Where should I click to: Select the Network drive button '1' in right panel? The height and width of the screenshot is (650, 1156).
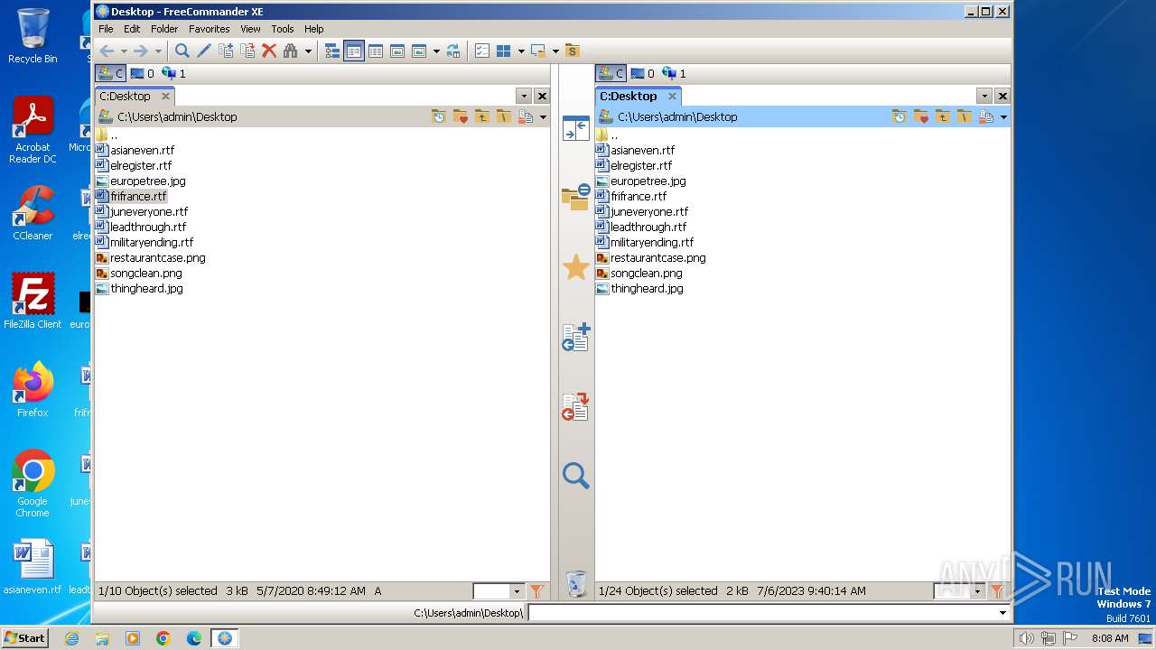(675, 73)
